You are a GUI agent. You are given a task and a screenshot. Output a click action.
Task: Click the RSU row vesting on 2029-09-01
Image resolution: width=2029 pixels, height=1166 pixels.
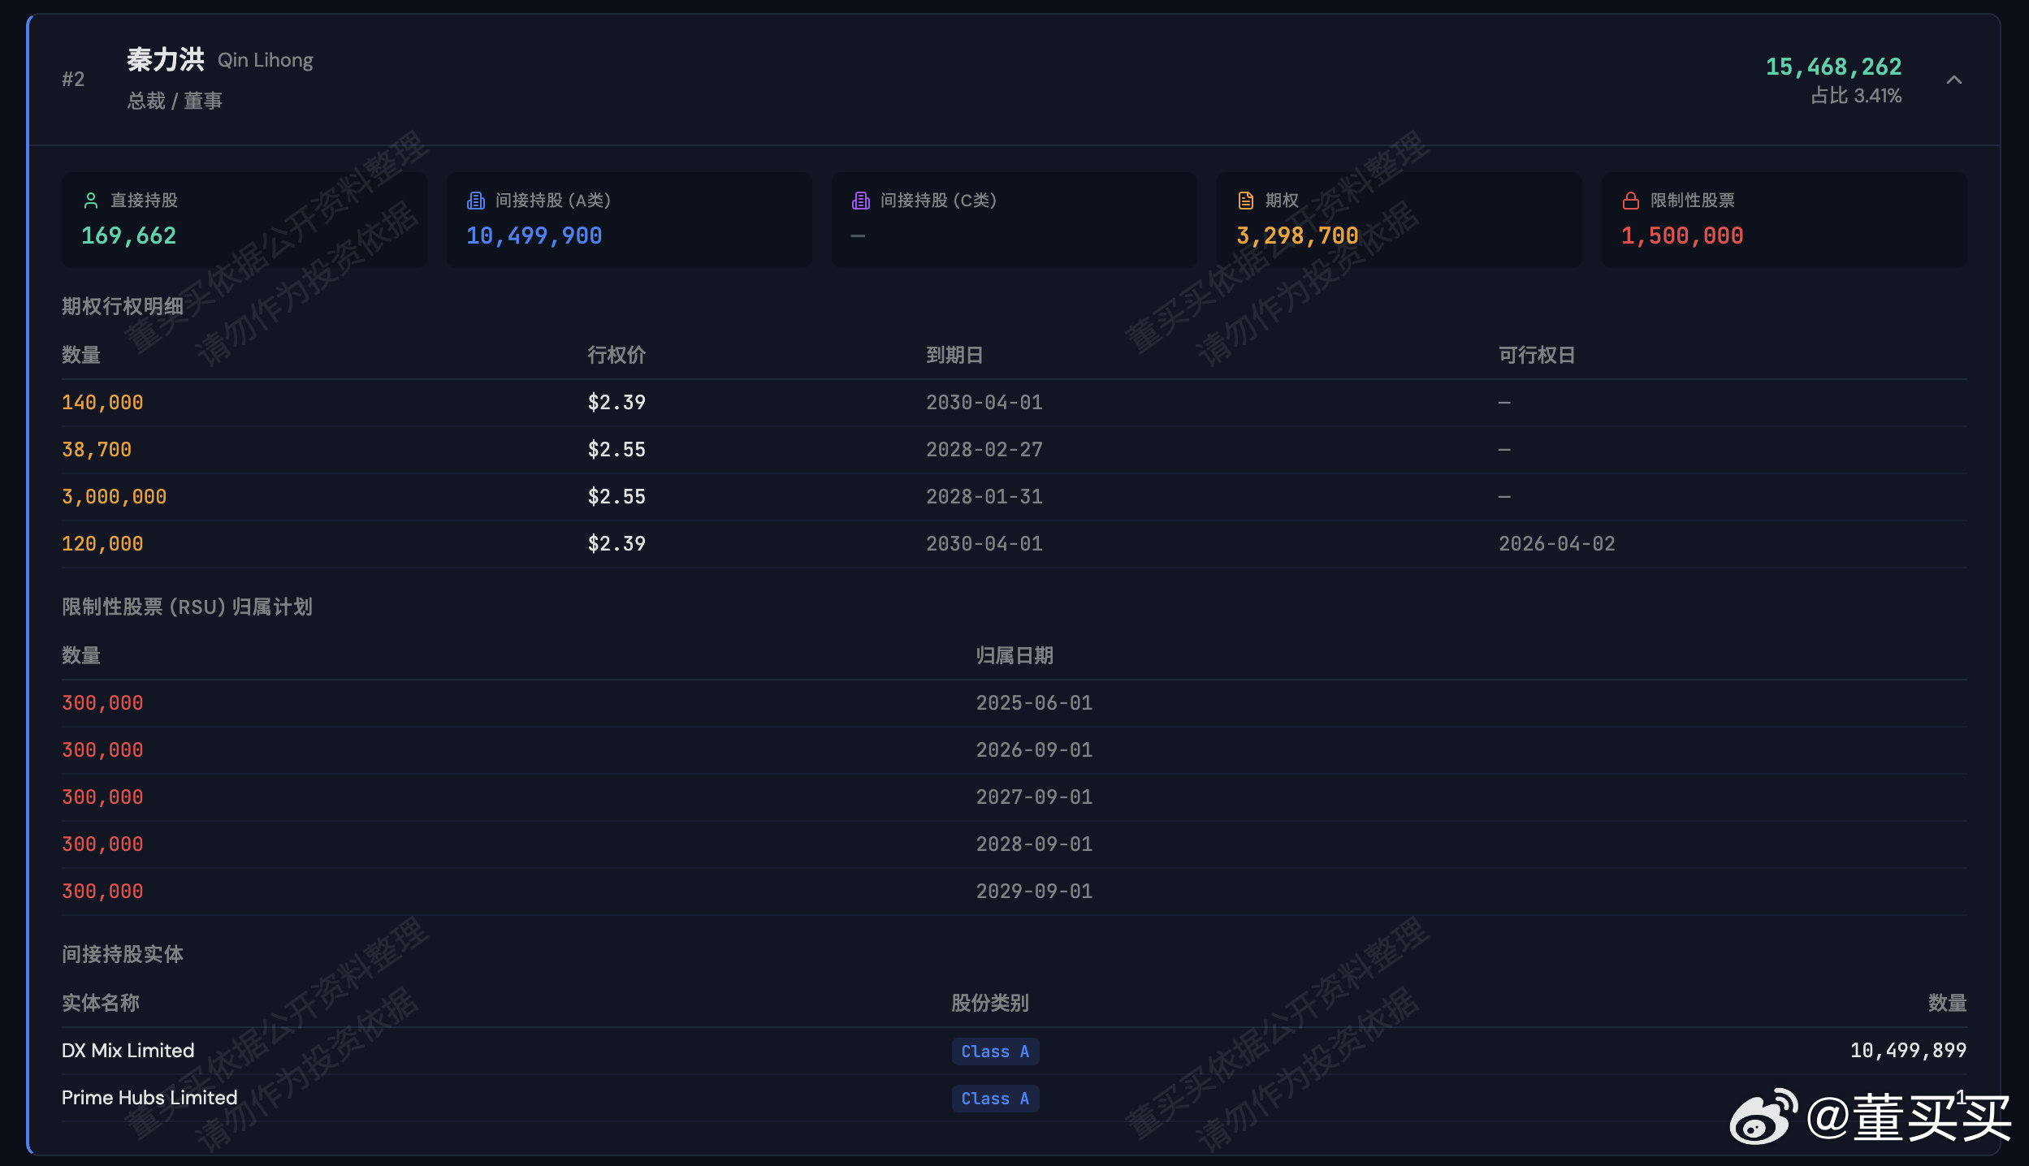1033,892
